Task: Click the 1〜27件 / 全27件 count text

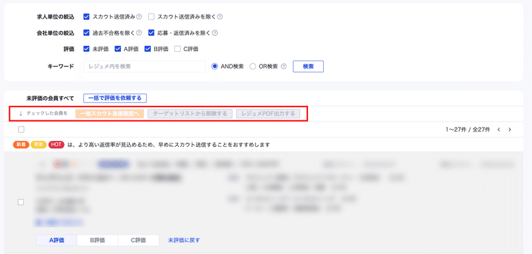Action: click(x=468, y=130)
